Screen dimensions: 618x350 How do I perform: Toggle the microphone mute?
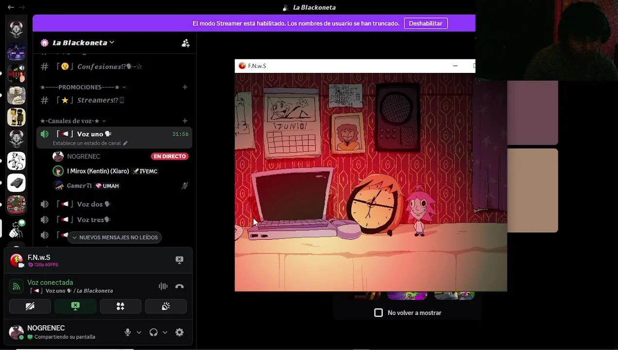click(127, 332)
